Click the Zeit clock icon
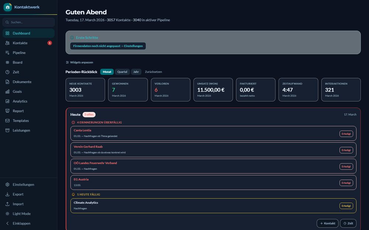This screenshot has width=369, height=230. tap(7, 72)
